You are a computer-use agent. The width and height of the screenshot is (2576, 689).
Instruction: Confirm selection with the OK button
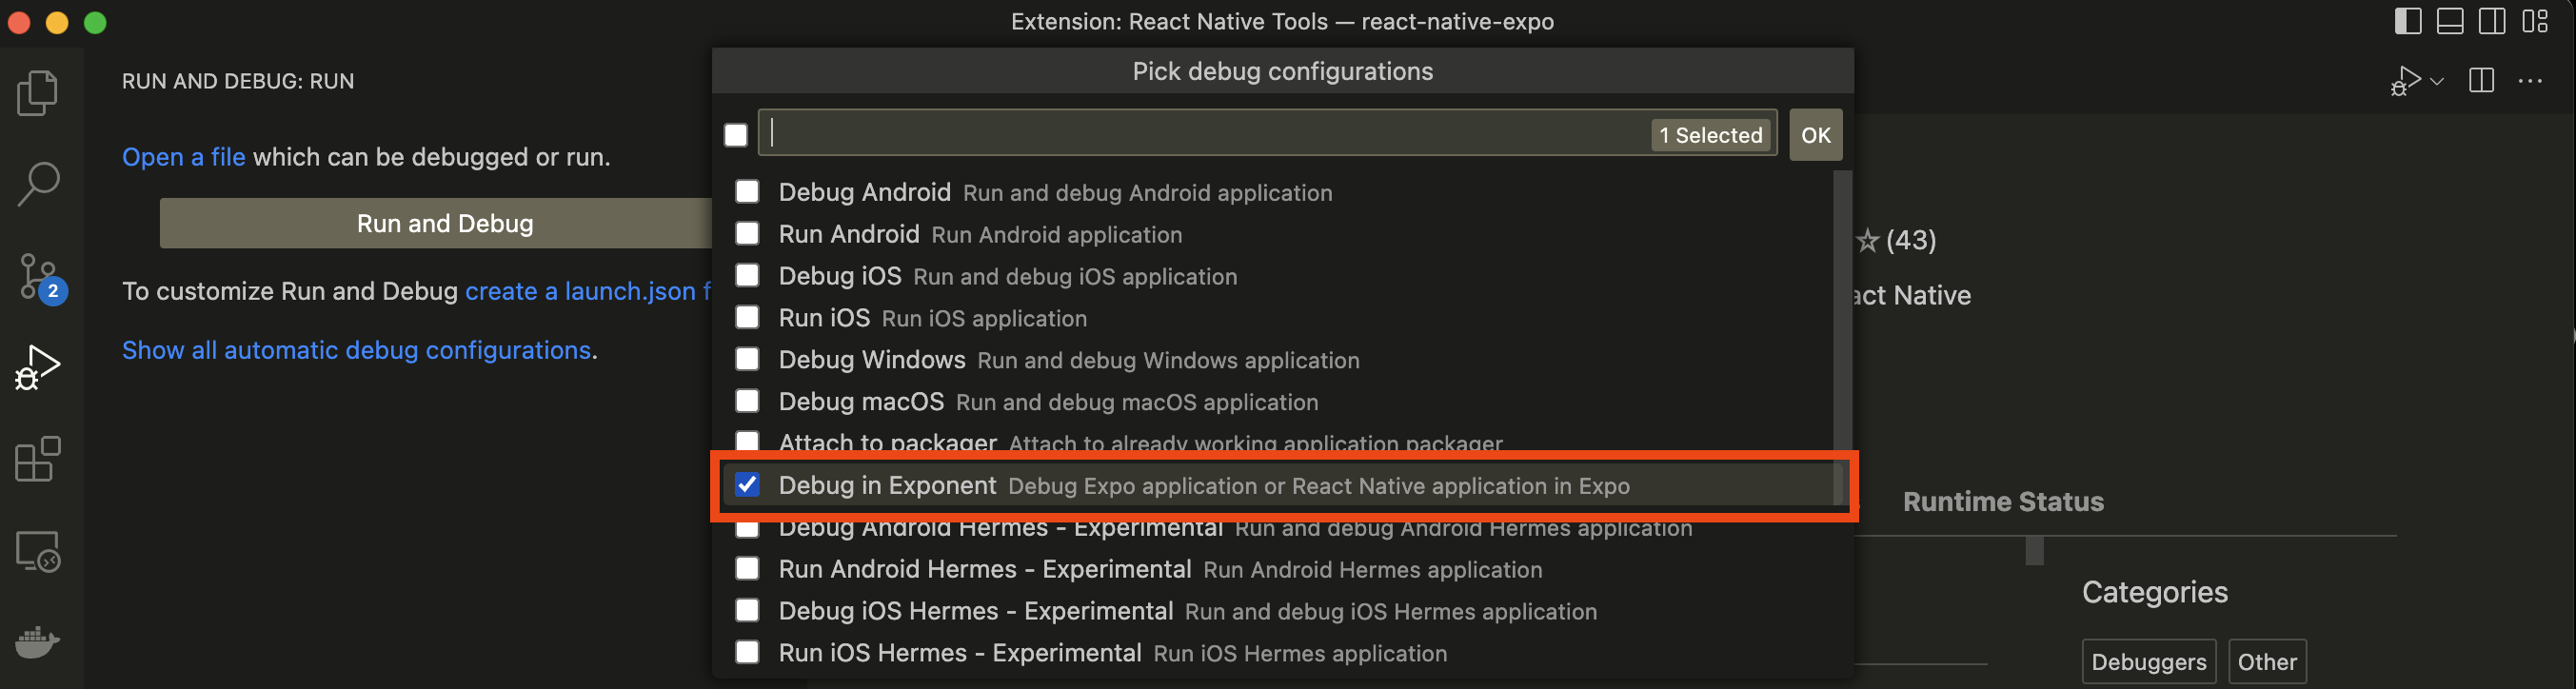click(1815, 135)
